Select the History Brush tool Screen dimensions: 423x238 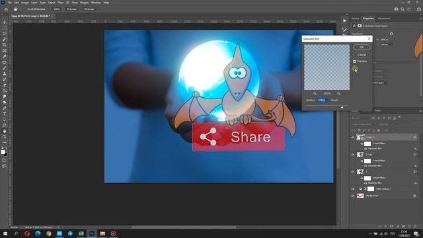[5, 79]
